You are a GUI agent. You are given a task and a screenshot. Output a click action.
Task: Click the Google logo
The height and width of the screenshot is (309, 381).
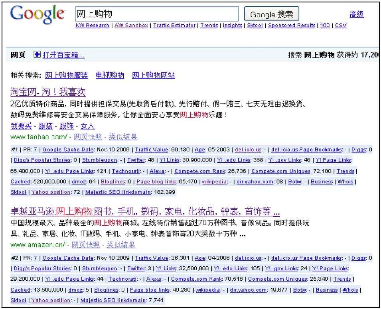pos(38,14)
